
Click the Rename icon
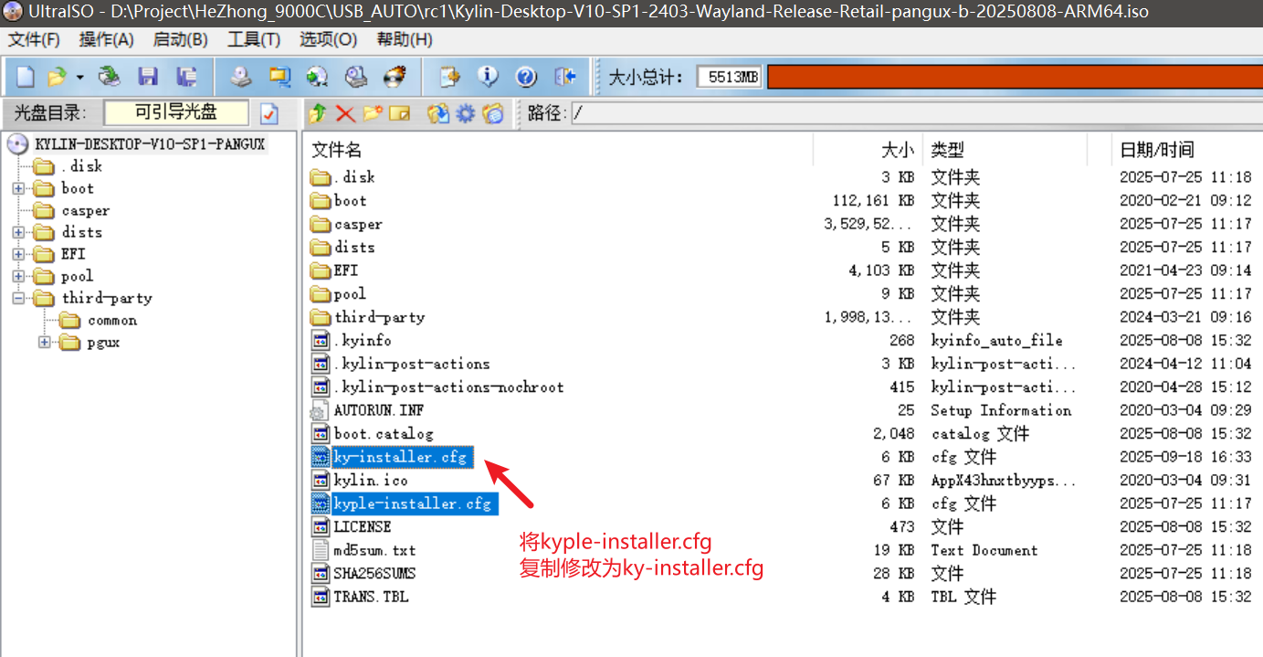click(399, 113)
